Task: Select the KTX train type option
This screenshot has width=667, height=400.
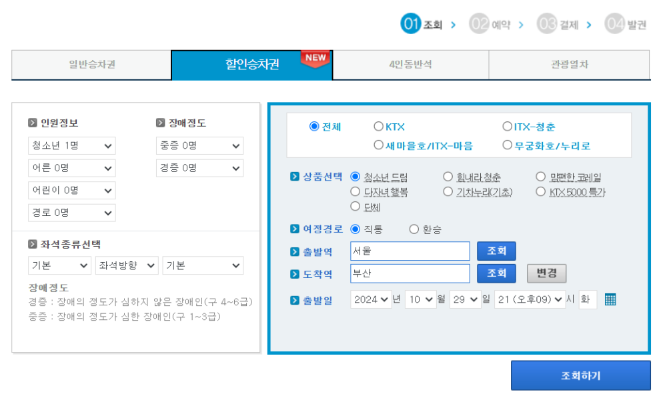Action: click(378, 127)
